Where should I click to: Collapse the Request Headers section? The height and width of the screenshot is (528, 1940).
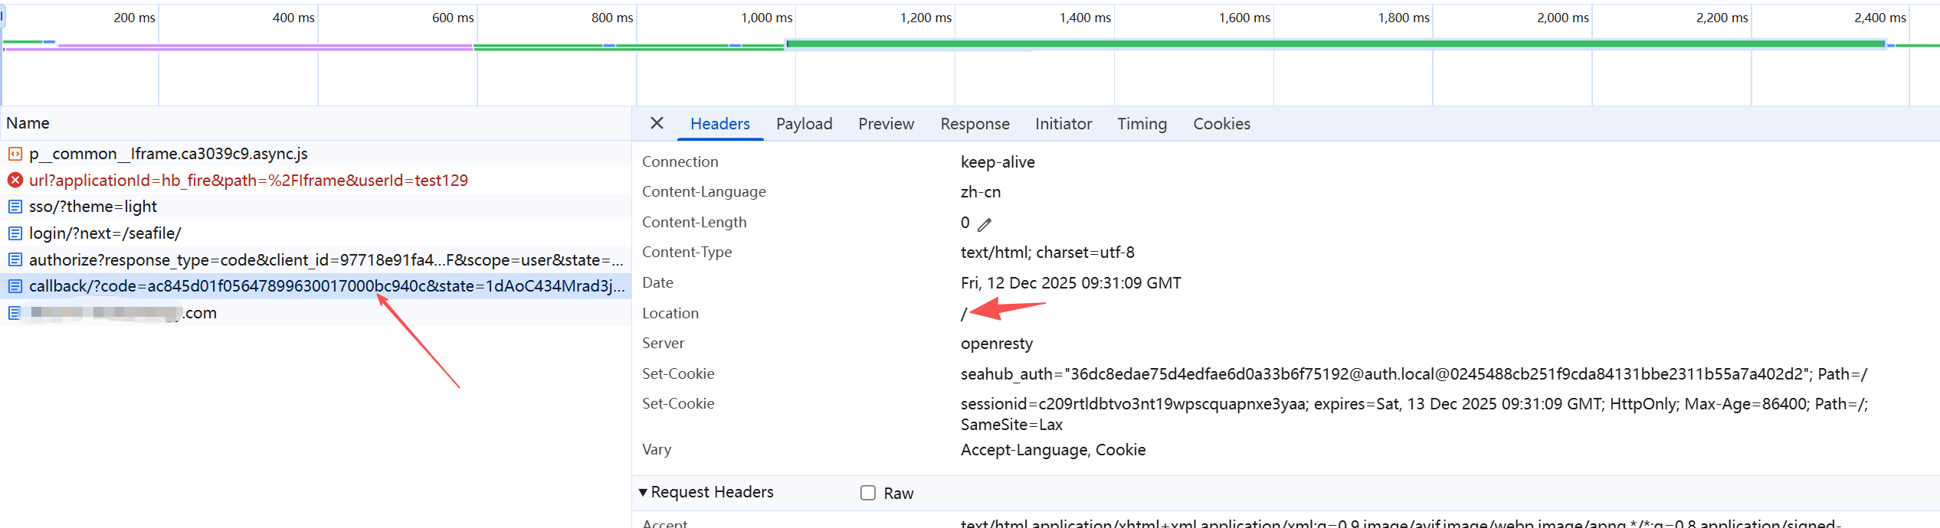[643, 492]
